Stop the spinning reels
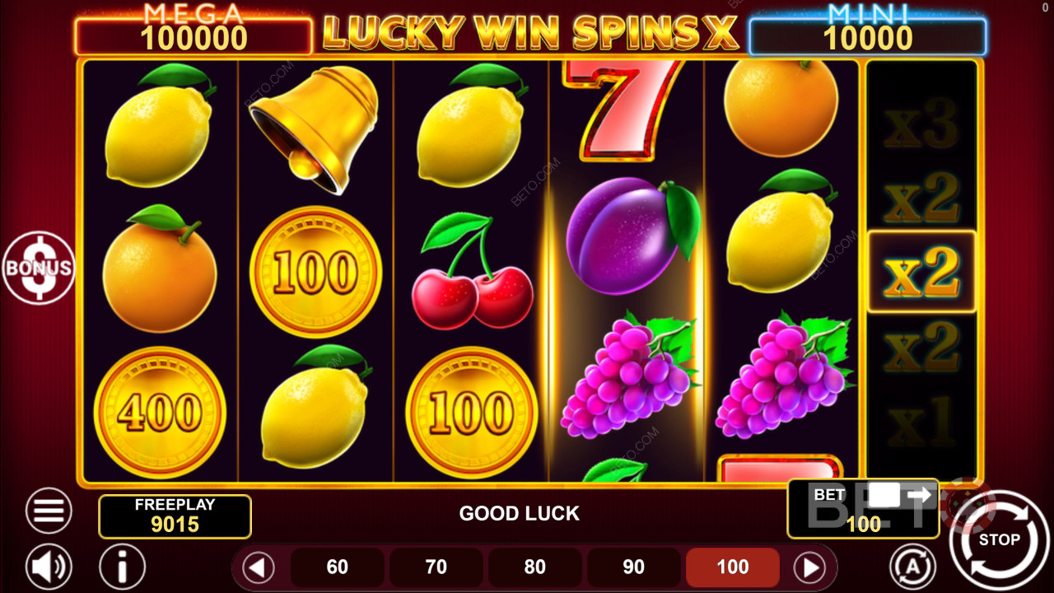 pyautogui.click(x=999, y=539)
